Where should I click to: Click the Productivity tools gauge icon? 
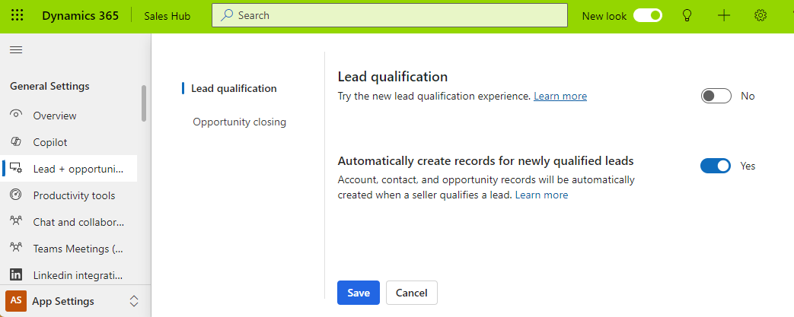pos(16,195)
